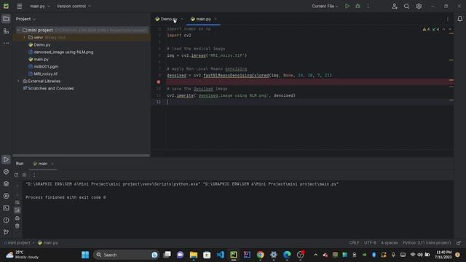Open Demo.py in the project tree
The height and width of the screenshot is (262, 466).
click(x=42, y=44)
